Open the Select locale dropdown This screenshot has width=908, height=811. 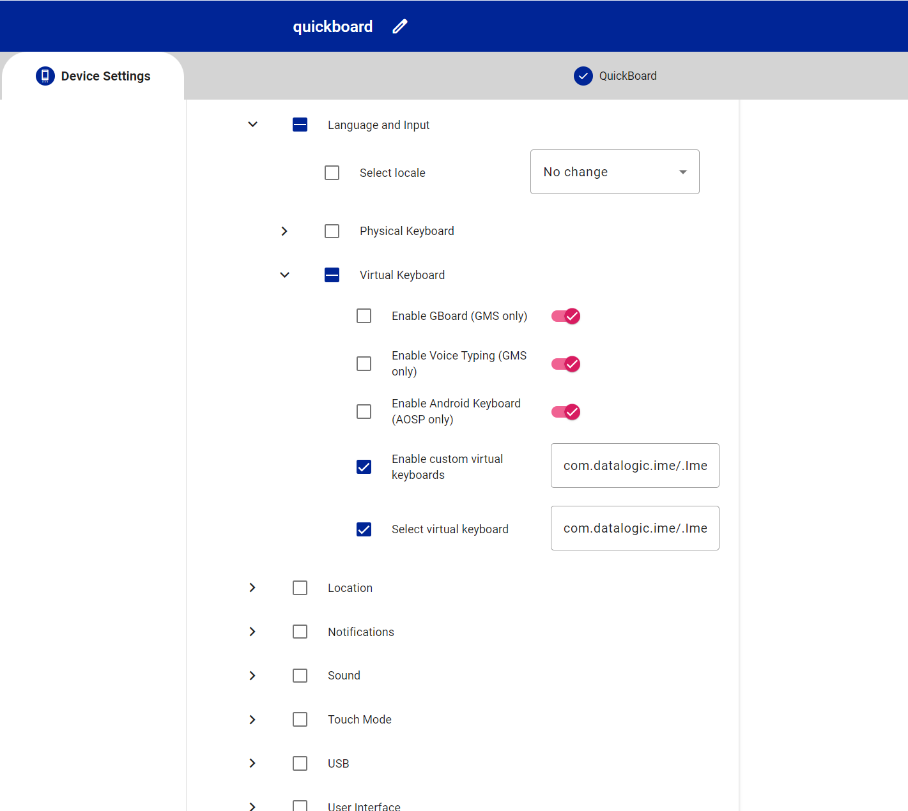pyautogui.click(x=614, y=172)
